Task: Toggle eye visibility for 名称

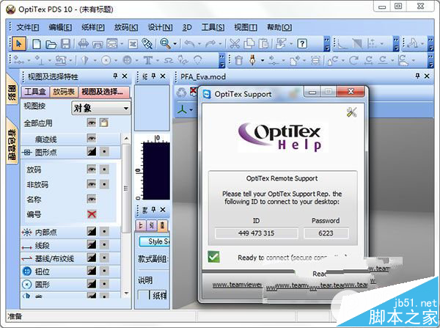Action: 92,199
